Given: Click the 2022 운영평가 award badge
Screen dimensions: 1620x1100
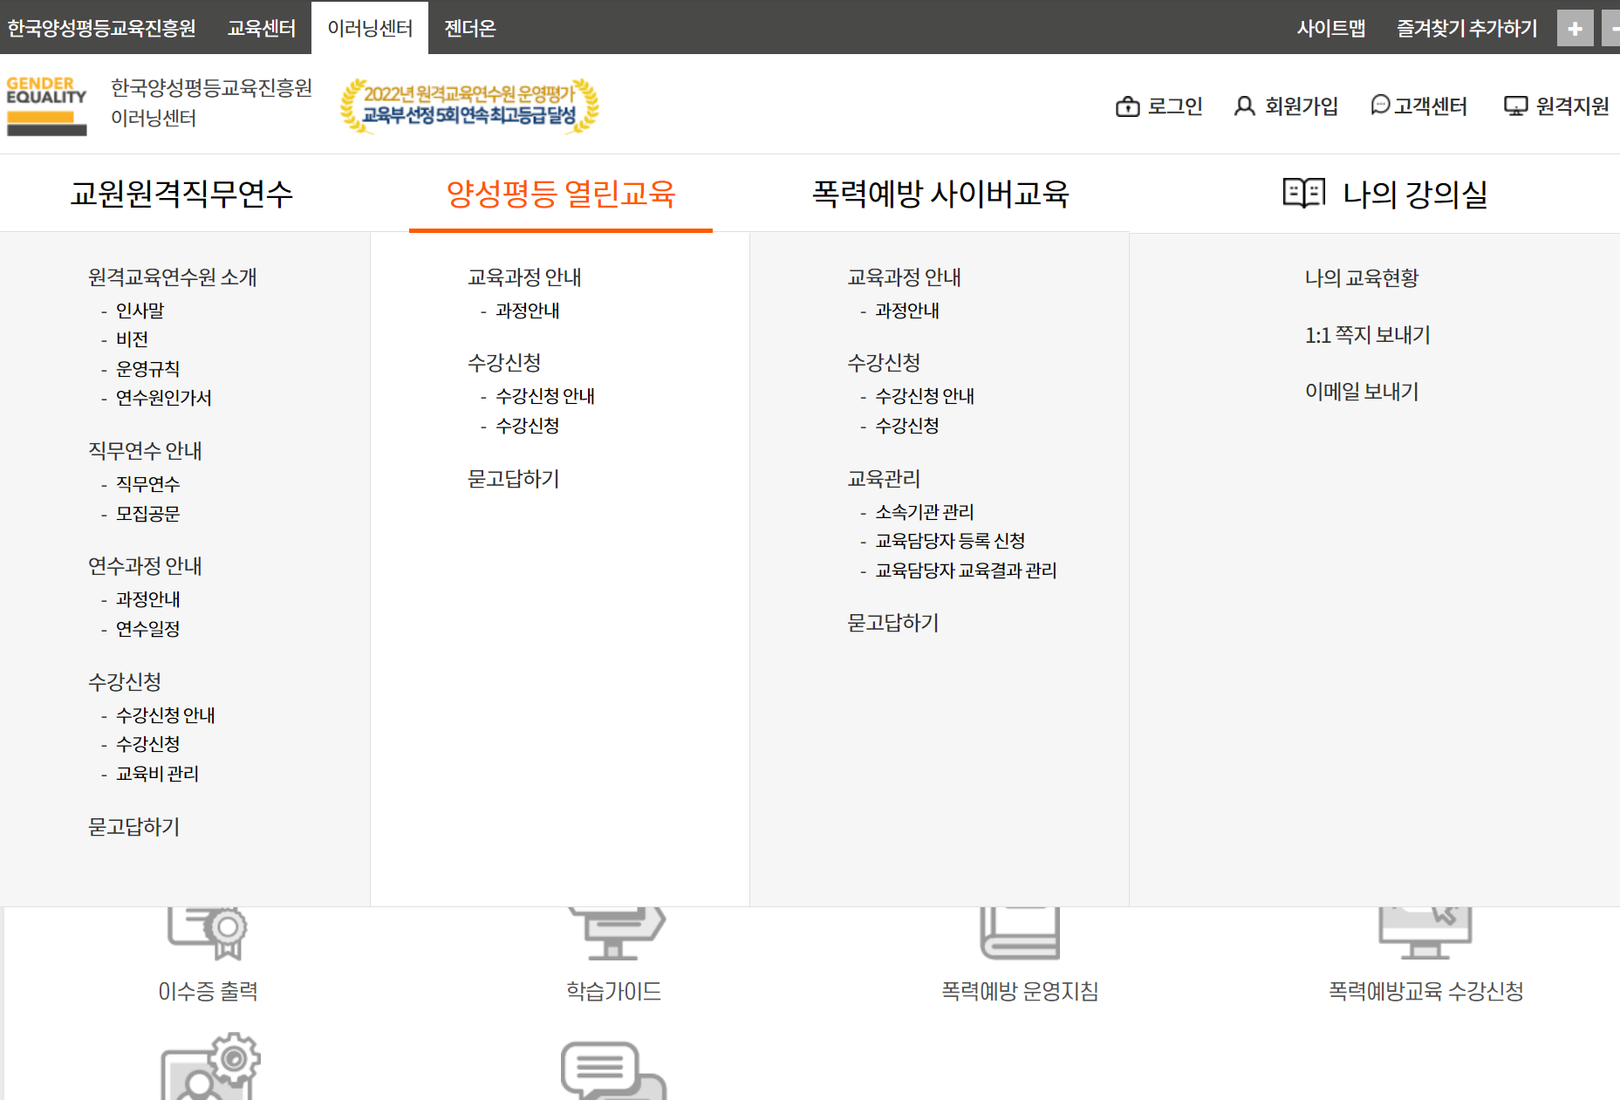Looking at the screenshot, I should click(x=468, y=106).
